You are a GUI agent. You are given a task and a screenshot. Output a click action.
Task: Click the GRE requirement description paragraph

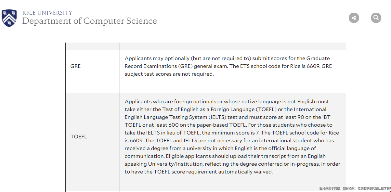pos(228,66)
